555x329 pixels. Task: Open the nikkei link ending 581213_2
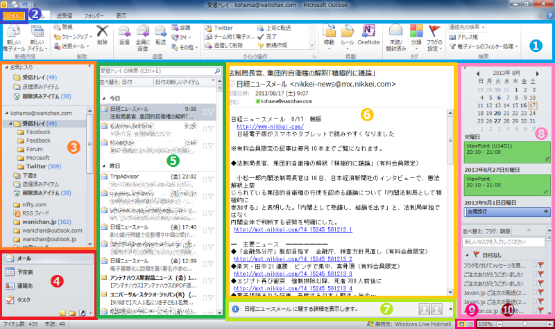(x=293, y=259)
